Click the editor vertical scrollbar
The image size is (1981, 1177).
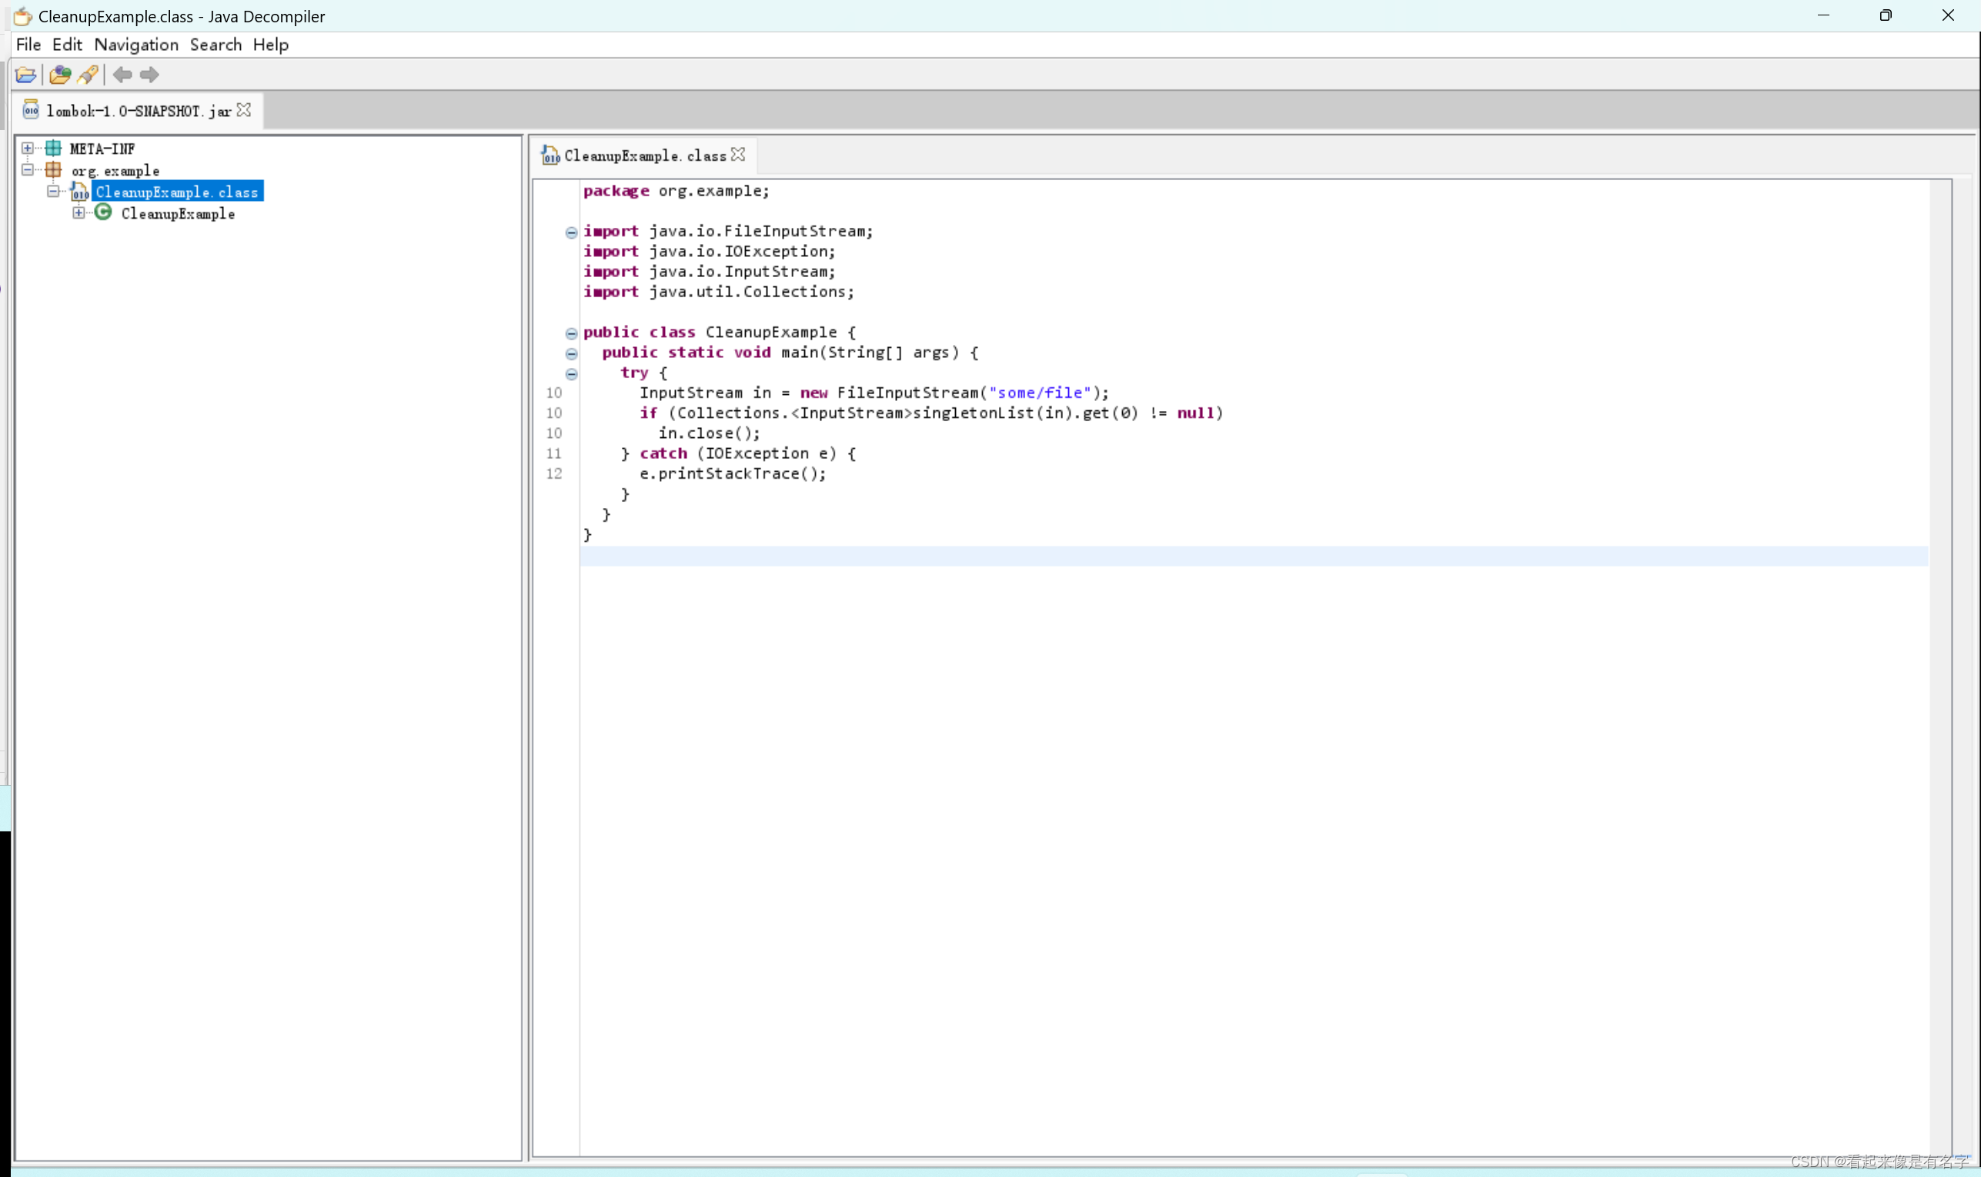point(1939,634)
